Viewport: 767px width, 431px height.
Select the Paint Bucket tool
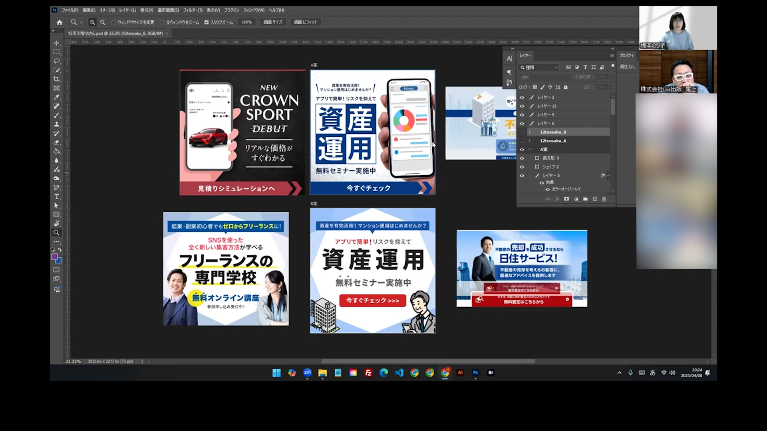56,151
